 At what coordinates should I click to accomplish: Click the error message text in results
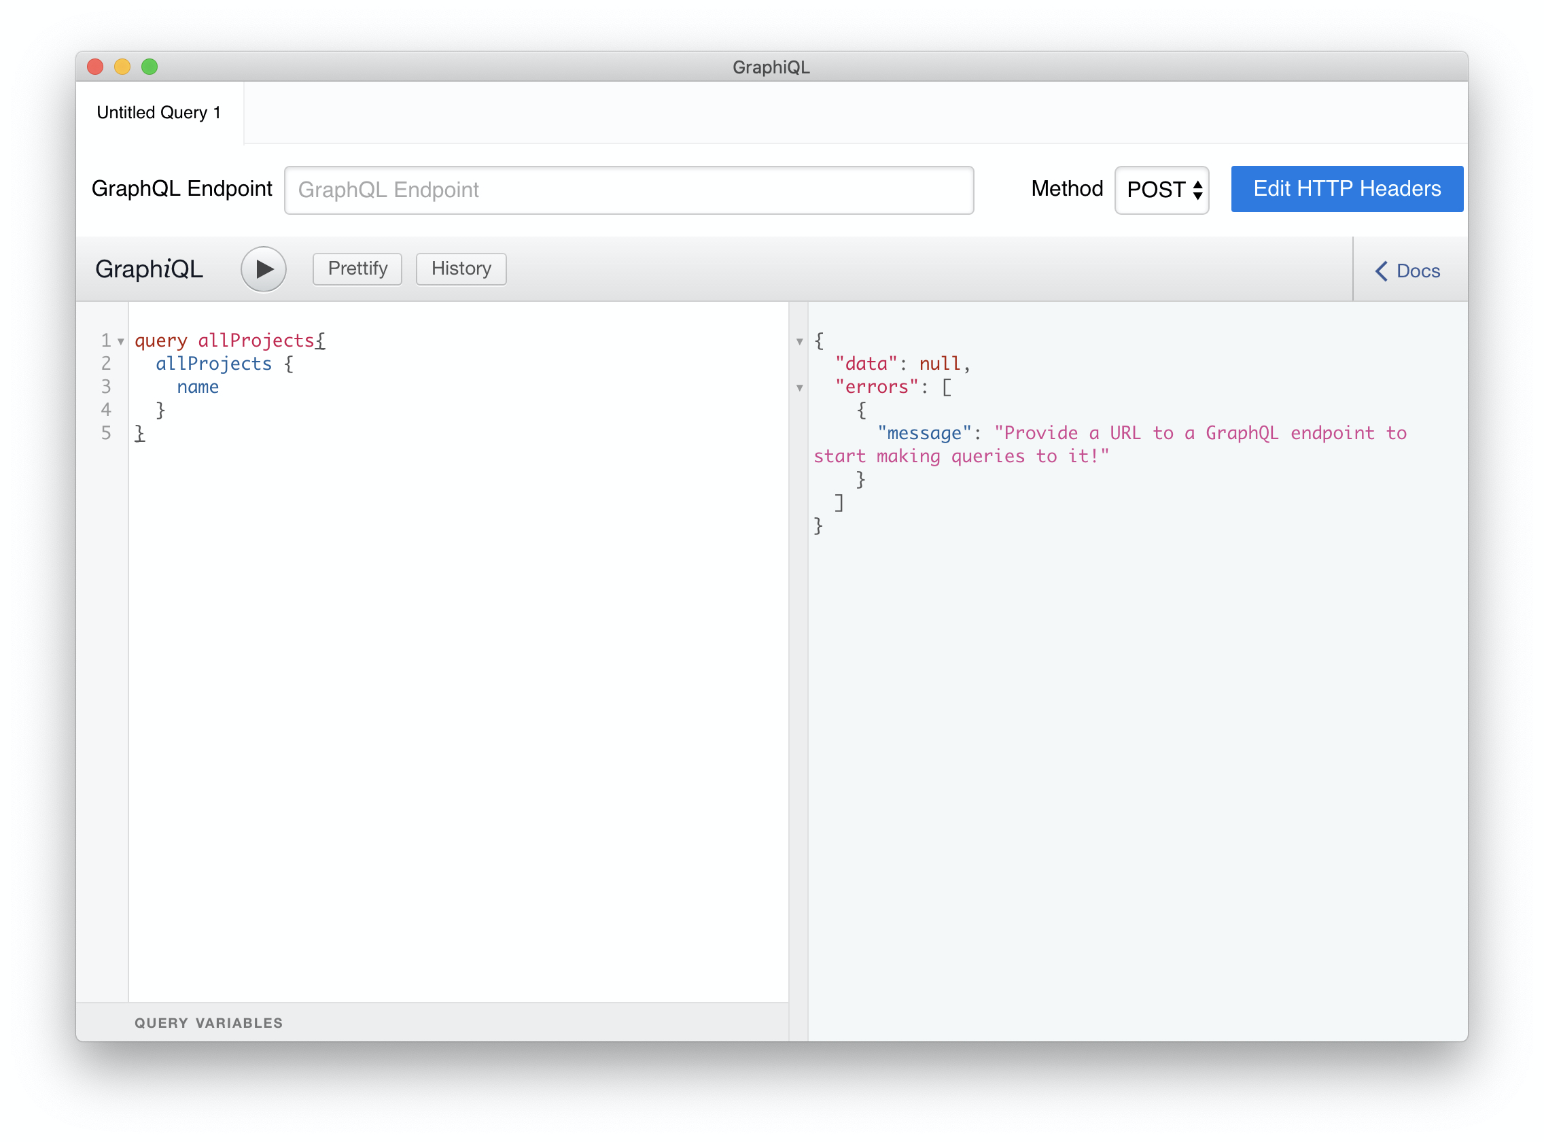click(x=1110, y=445)
